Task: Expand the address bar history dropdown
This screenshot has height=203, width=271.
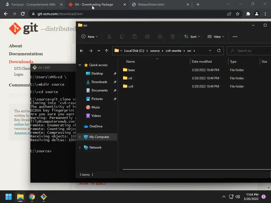Action: point(210,50)
